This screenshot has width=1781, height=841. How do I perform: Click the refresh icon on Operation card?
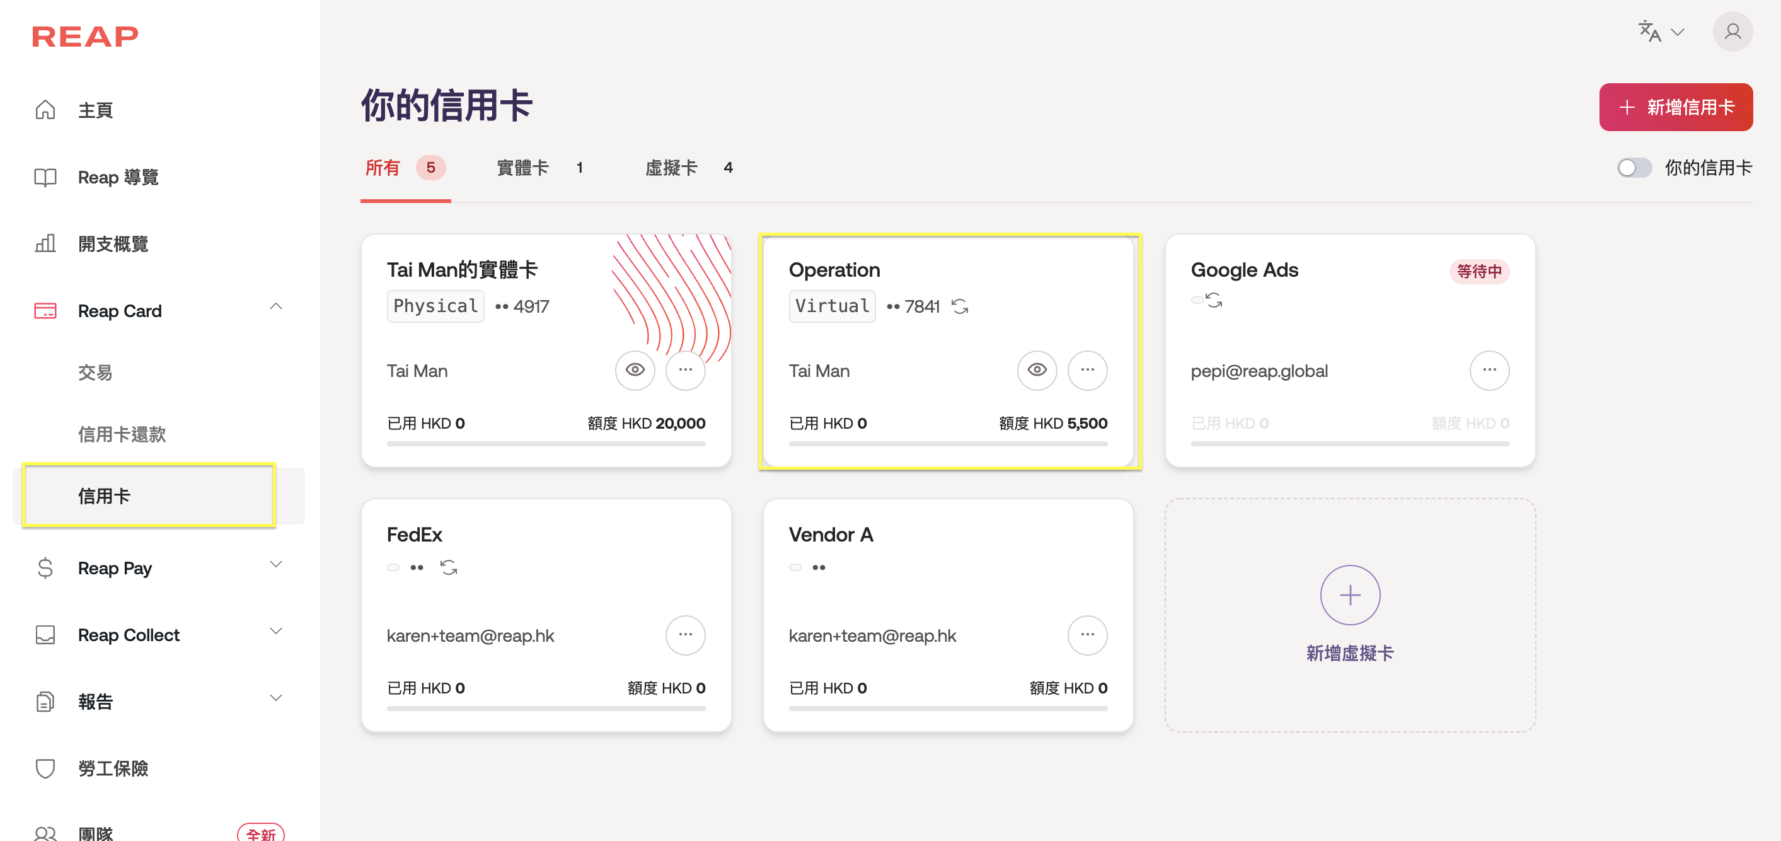click(960, 306)
